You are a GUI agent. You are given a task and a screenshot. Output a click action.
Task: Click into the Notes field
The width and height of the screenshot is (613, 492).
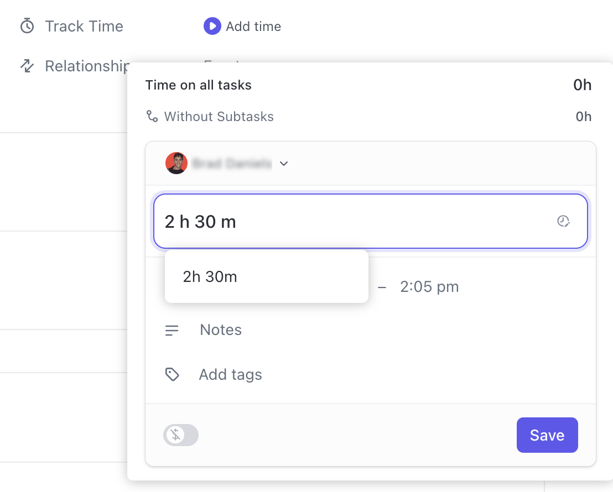coord(221,330)
